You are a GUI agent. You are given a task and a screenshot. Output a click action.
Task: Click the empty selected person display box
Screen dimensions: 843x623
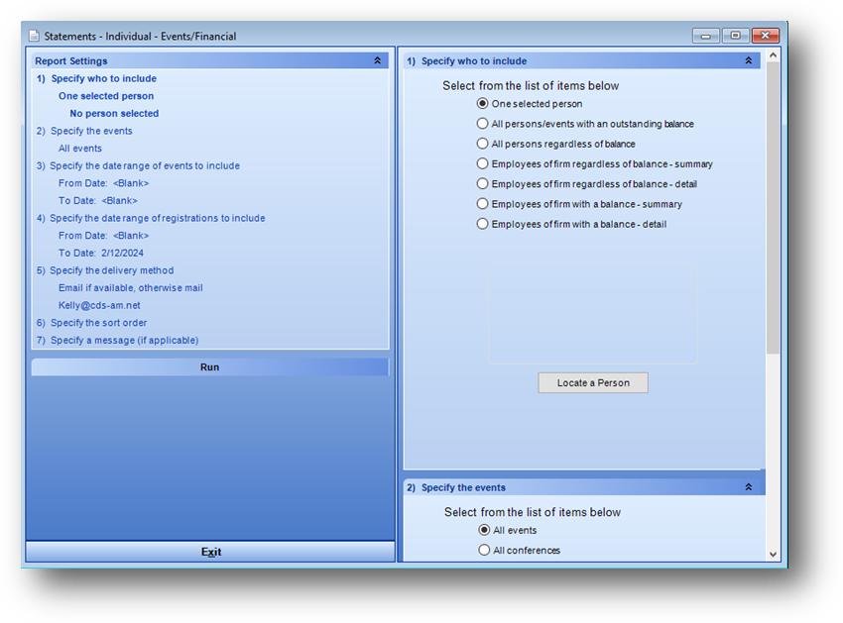pos(593,315)
